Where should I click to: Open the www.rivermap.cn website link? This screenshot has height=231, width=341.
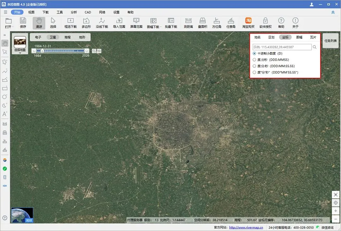(x=246, y=228)
